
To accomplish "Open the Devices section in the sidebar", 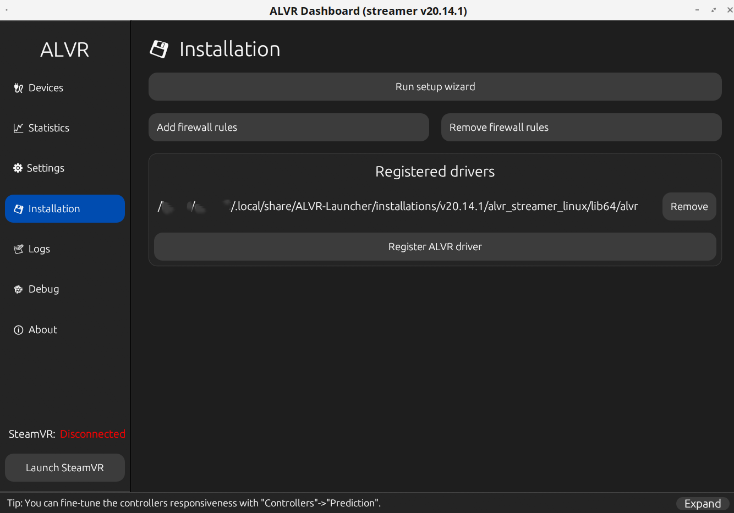I will [65, 88].
